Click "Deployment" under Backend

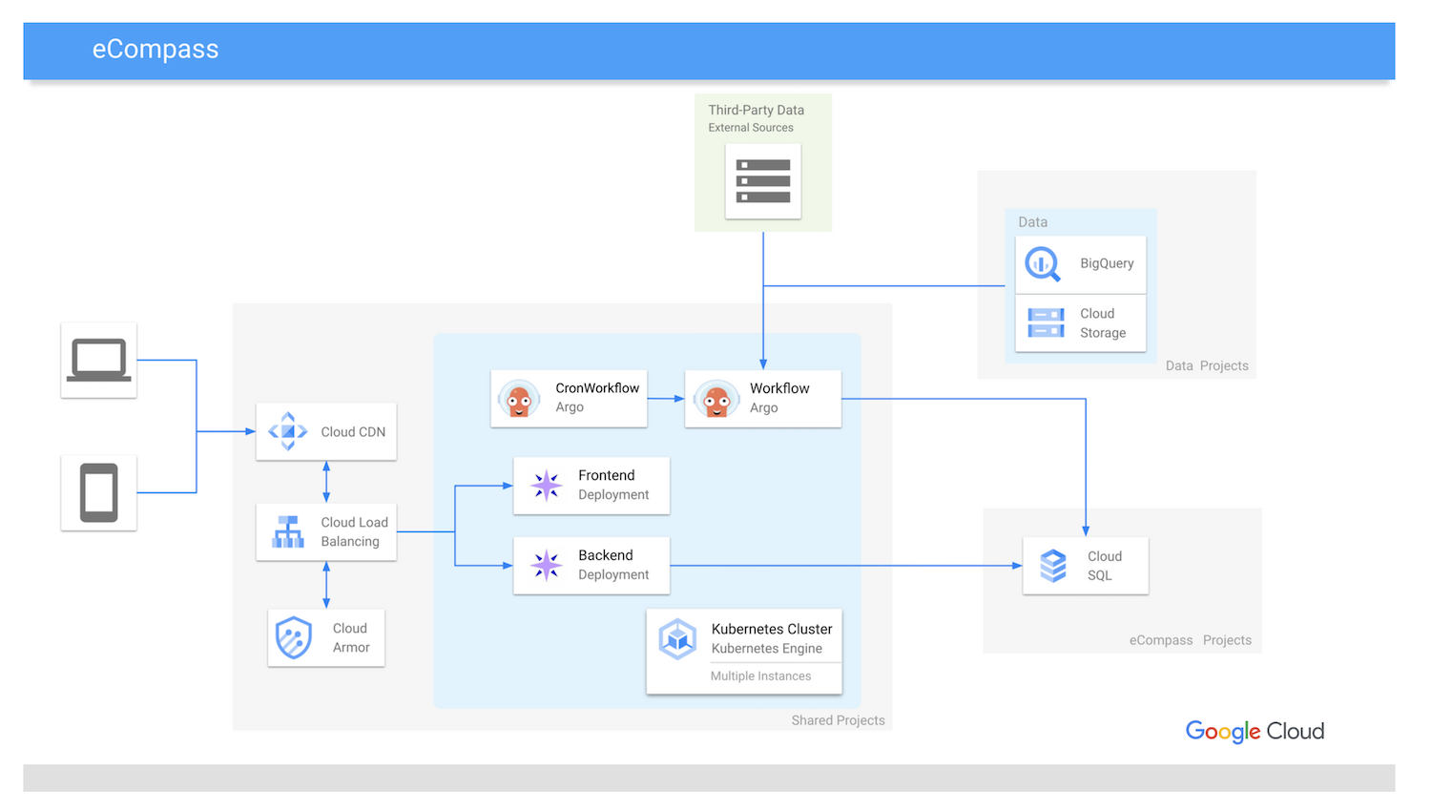(x=613, y=575)
